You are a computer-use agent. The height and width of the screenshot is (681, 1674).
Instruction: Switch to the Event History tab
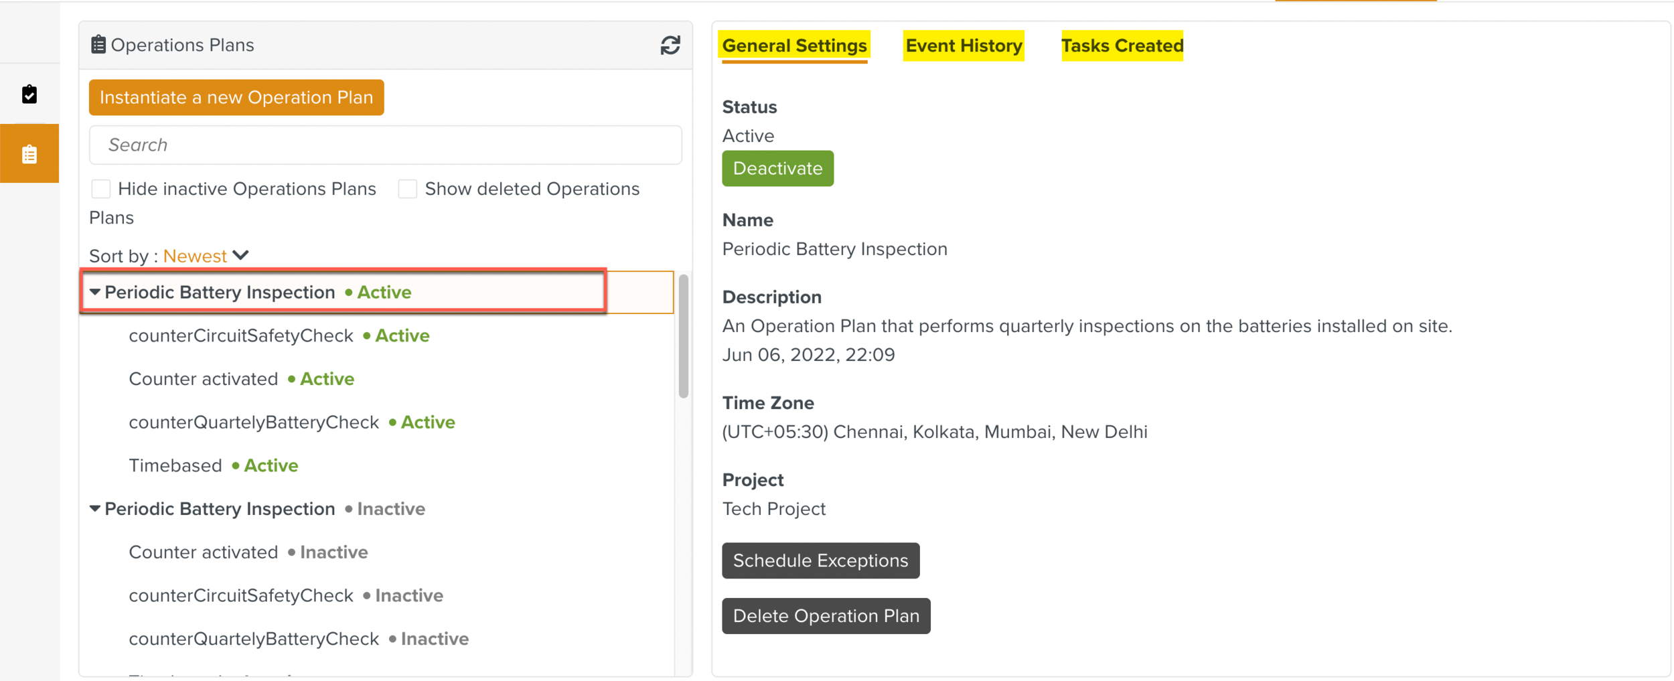(x=963, y=46)
